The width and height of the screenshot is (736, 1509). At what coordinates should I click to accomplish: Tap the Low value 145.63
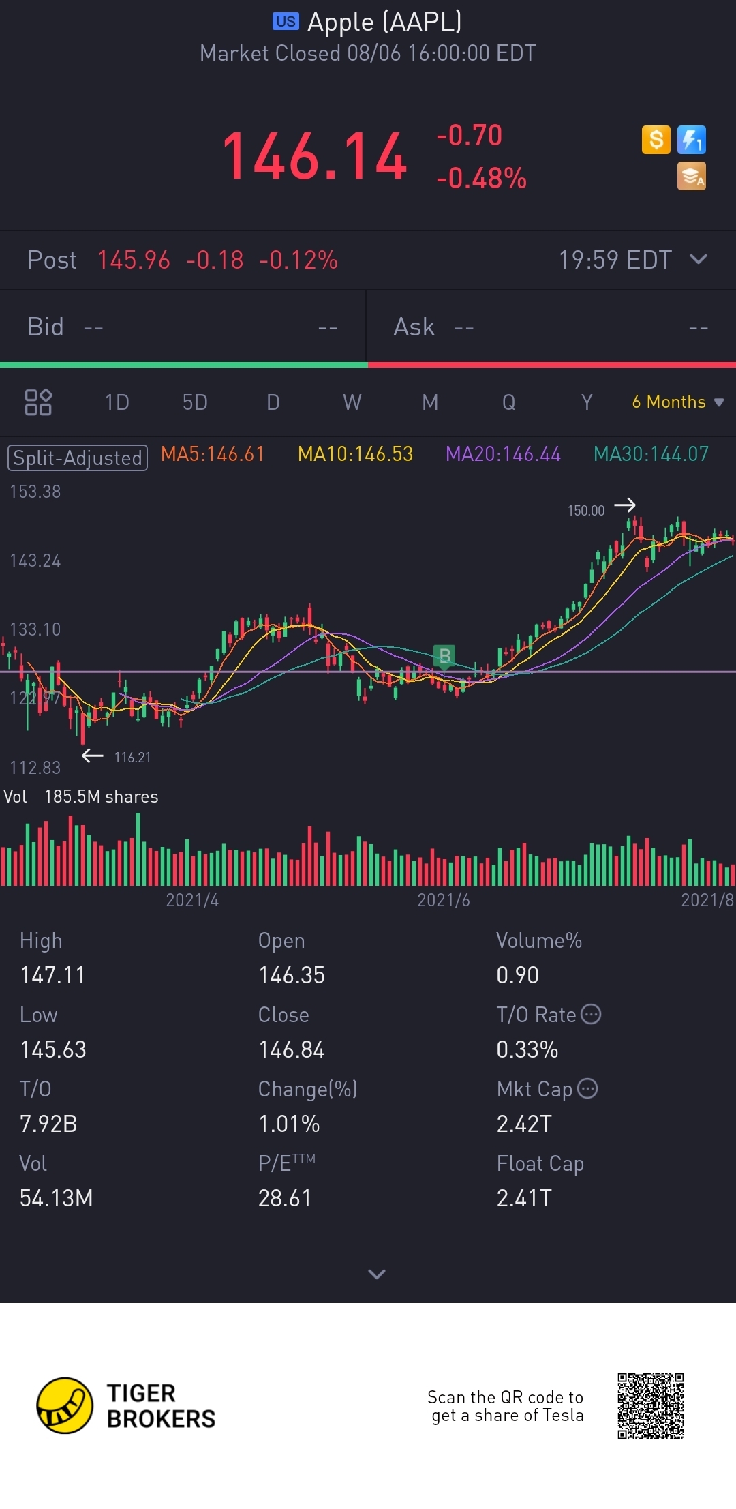coord(53,1049)
